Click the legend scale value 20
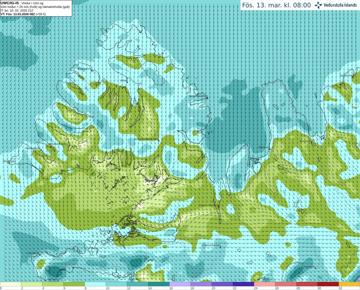 [x=213, y=288]
